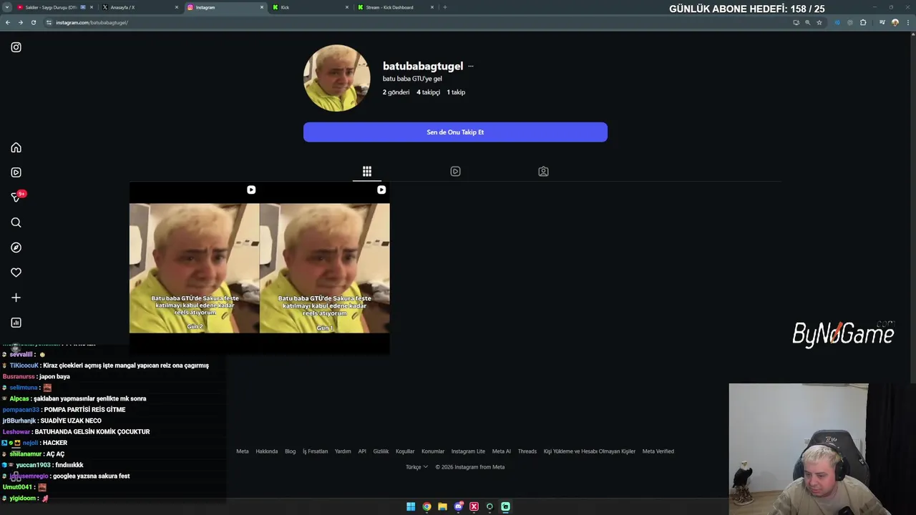Open the İş Fırsatları footer link

click(315, 451)
